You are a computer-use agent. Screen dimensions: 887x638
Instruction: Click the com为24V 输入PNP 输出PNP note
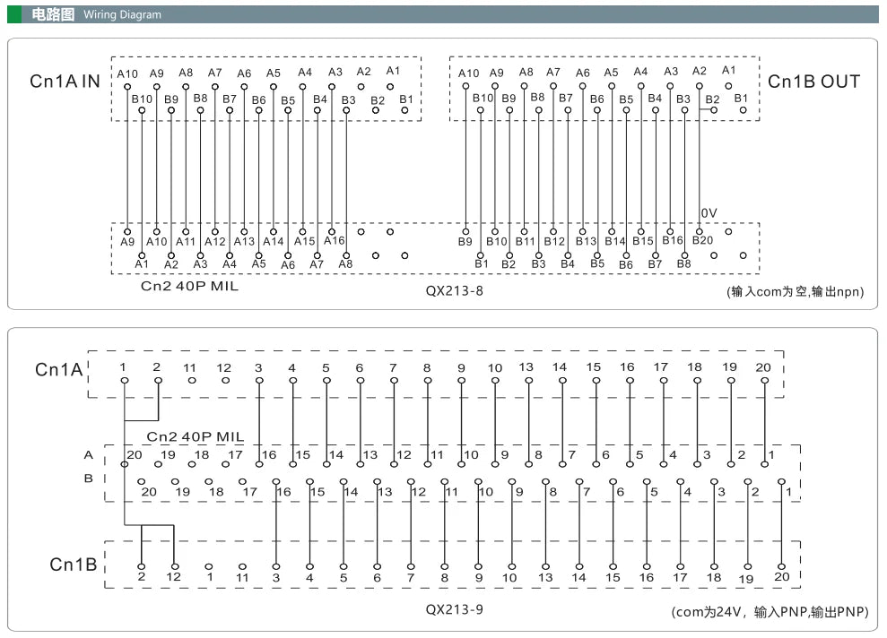click(770, 612)
